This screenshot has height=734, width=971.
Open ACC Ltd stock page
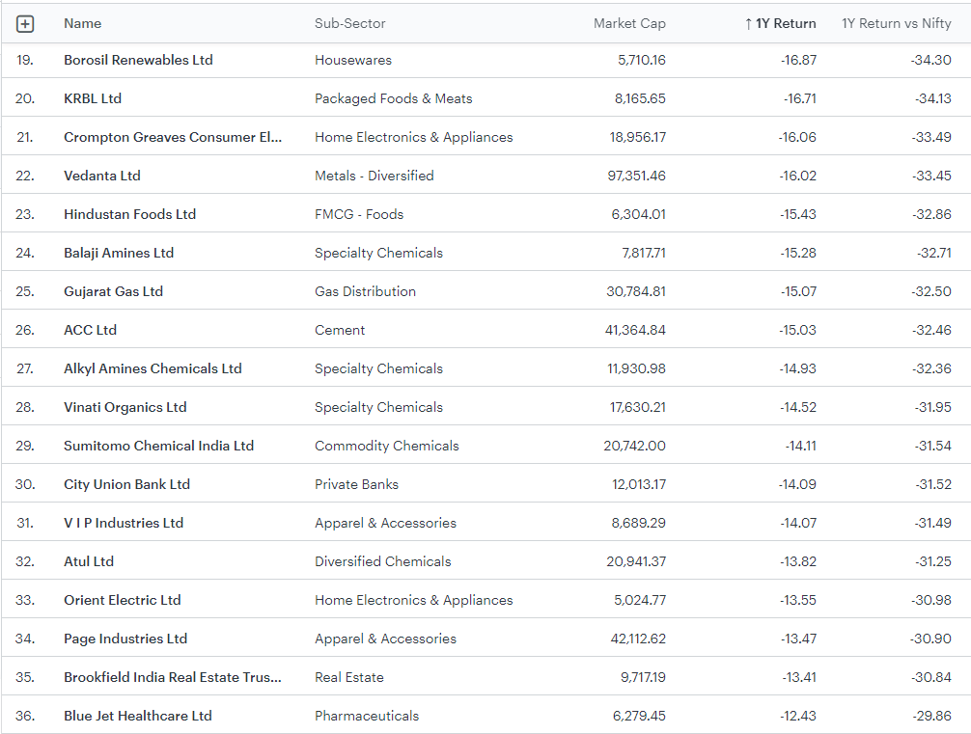point(90,330)
